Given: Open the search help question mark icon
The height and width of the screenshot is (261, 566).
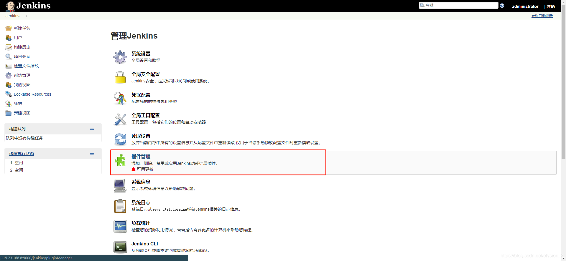Looking at the screenshot, I should tap(502, 6).
